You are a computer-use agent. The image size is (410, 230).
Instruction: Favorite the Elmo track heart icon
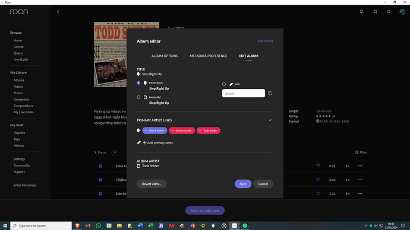[318, 166]
